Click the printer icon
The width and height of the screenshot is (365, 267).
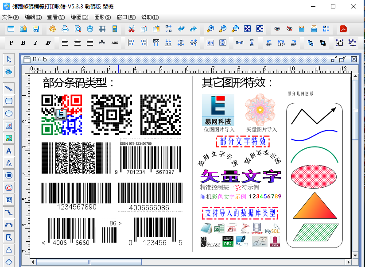(x=65, y=29)
